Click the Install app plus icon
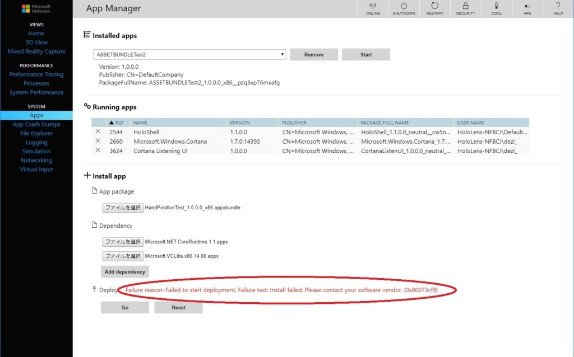This screenshot has width=574, height=357. 87,175
